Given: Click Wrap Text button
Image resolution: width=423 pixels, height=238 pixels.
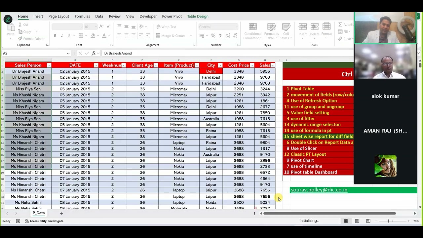Looking at the screenshot, I should pos(166,27).
